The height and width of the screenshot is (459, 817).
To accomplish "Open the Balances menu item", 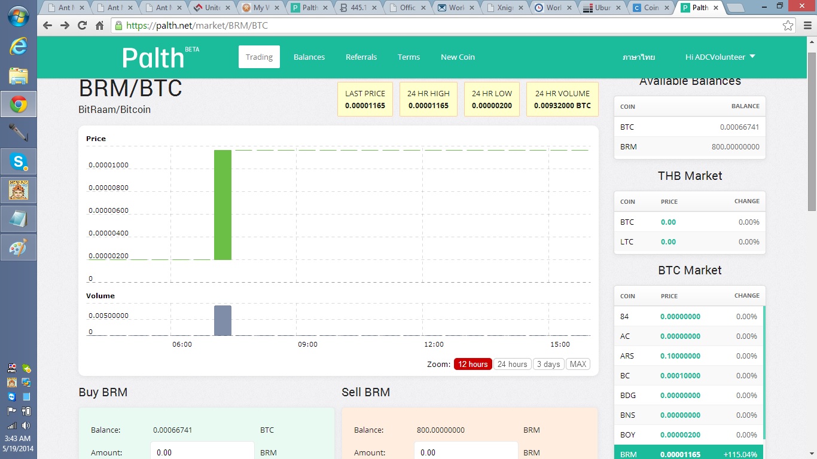I will (x=309, y=57).
